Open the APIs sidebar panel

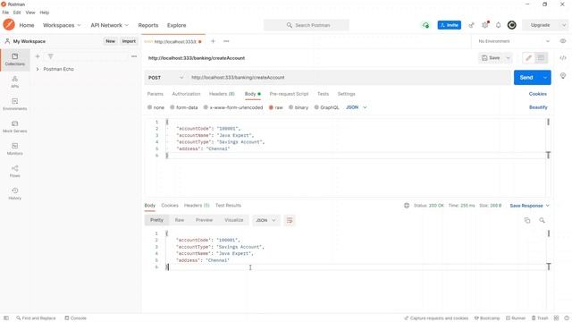(x=14, y=81)
